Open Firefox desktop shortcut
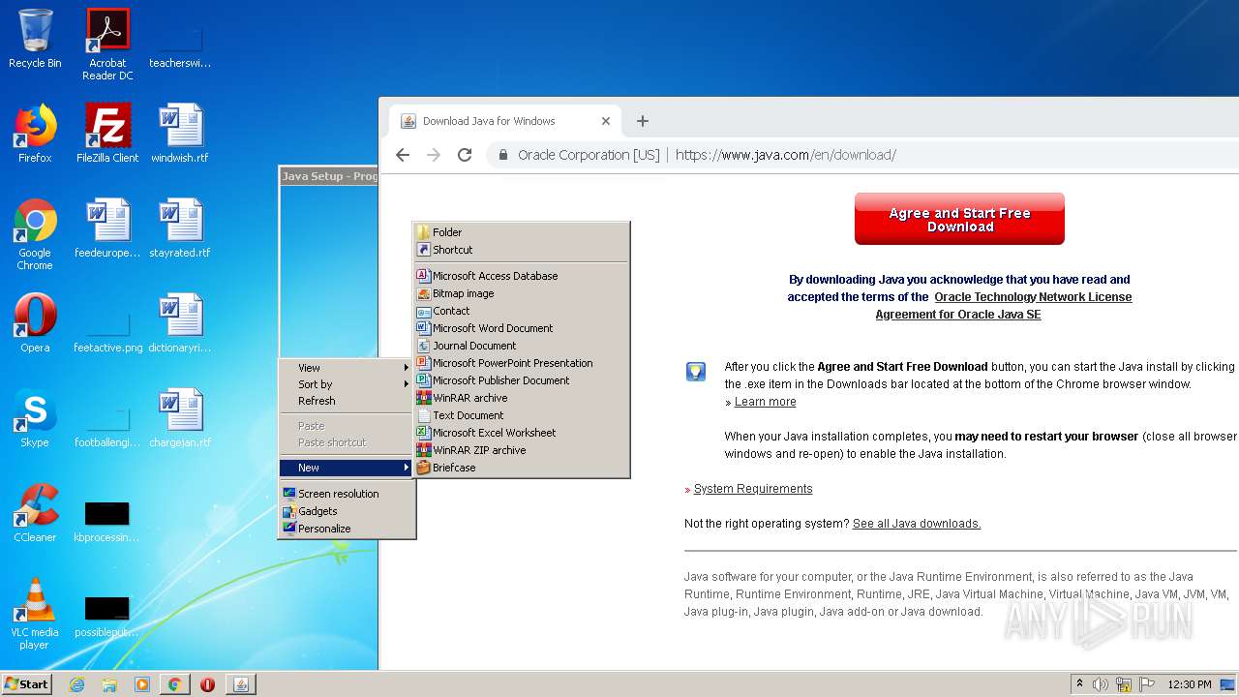This screenshot has width=1239, height=697. pos(35,134)
